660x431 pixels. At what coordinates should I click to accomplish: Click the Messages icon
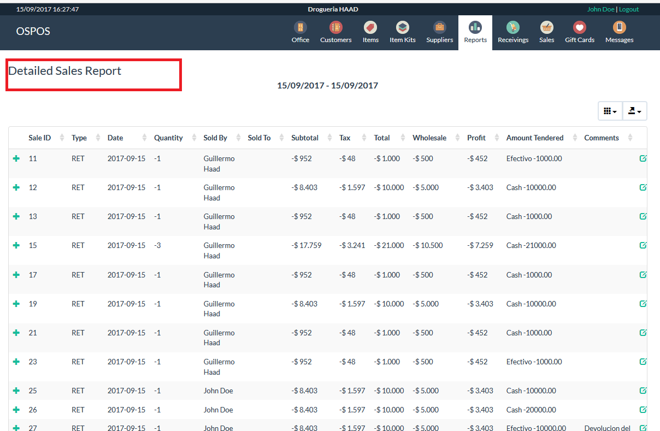coord(618,32)
